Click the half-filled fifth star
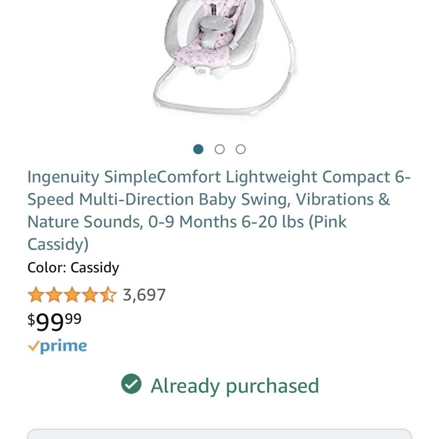The width and height of the screenshot is (439, 439). tap(108, 294)
